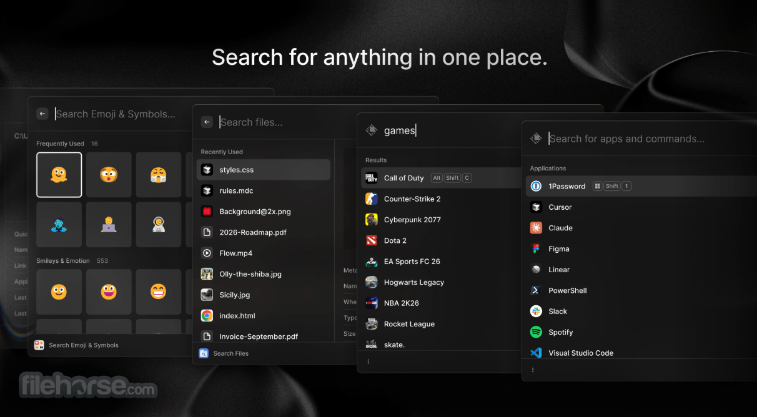
Task: Click Alt key badge on Call of Duty
Action: [x=437, y=178]
